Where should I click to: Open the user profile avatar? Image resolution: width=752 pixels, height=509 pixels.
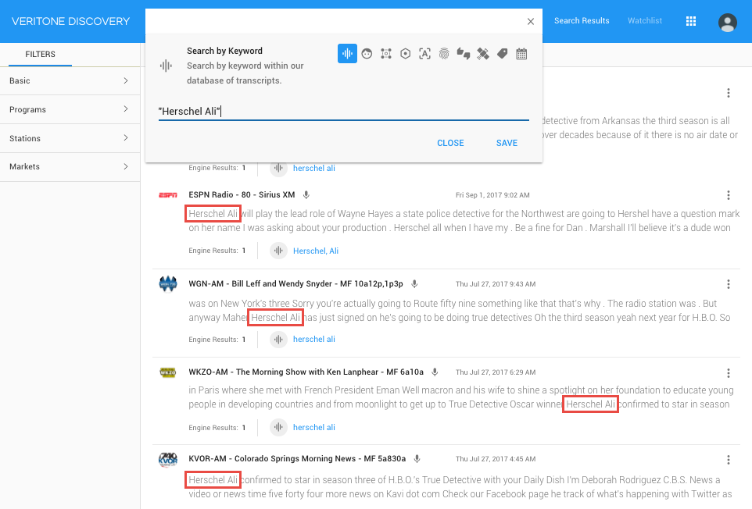tap(727, 22)
